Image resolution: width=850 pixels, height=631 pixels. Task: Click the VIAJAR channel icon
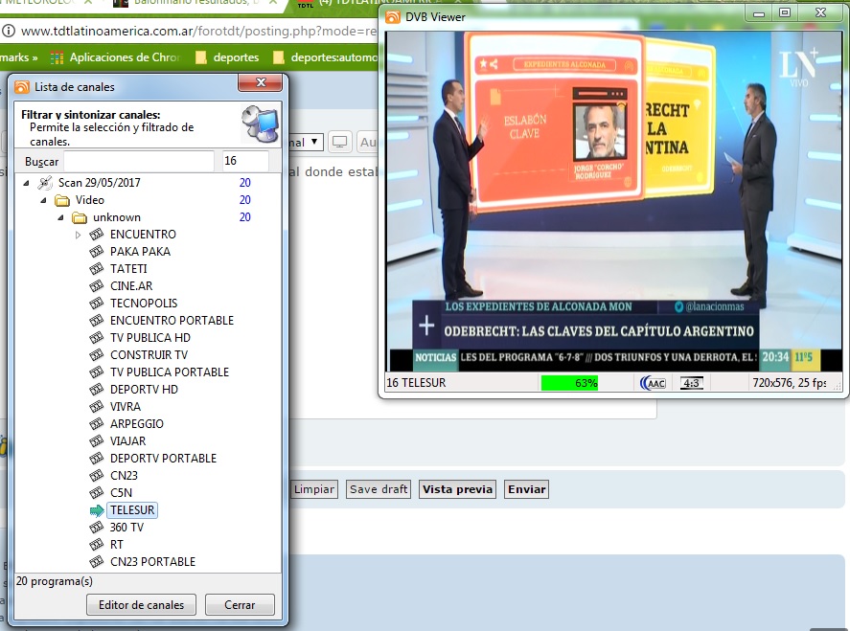point(97,440)
